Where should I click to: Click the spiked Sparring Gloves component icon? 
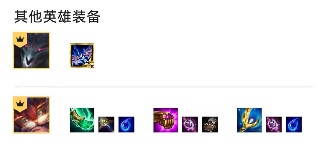(210, 124)
